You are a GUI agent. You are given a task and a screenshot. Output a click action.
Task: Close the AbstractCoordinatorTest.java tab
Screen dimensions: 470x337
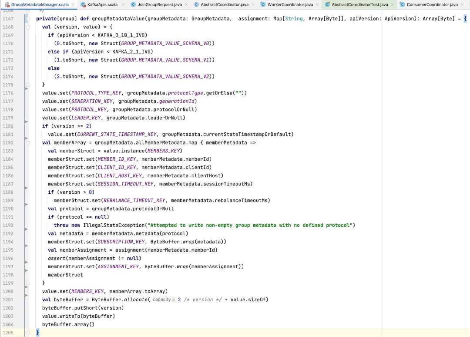pos(392,4)
